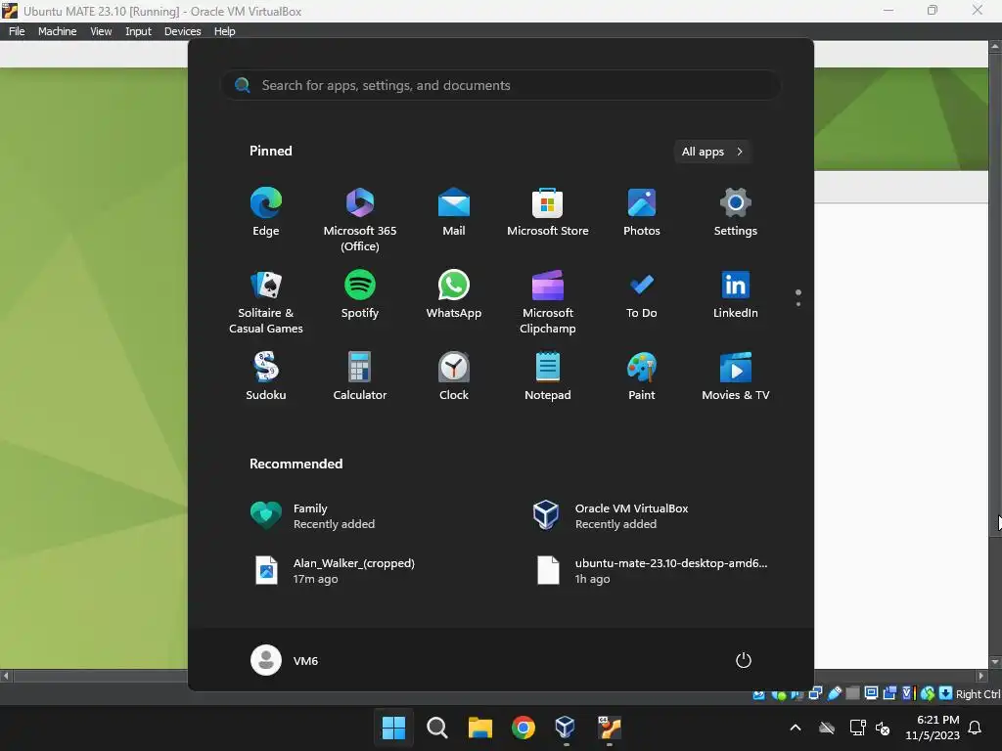1002x751 pixels.
Task: Open Settings gear in Pinned
Action: pyautogui.click(x=736, y=212)
